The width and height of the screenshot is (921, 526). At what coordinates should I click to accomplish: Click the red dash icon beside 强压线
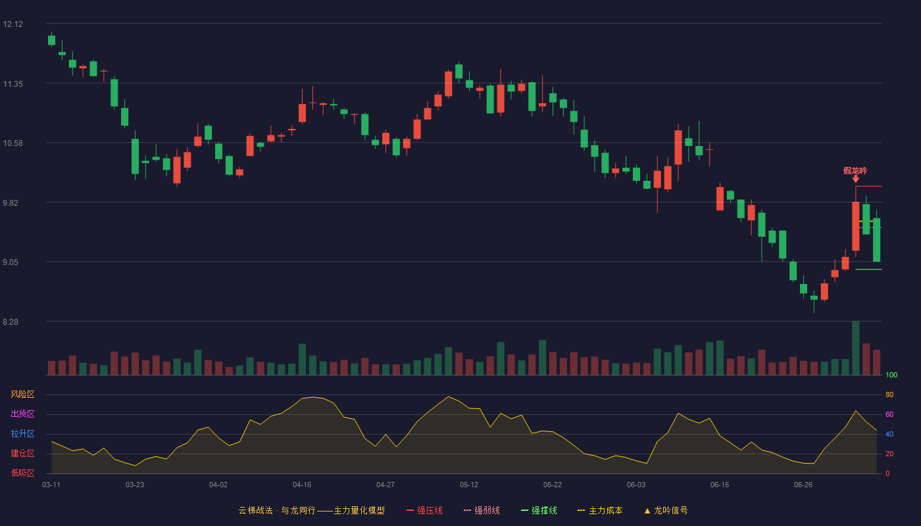[411, 511]
